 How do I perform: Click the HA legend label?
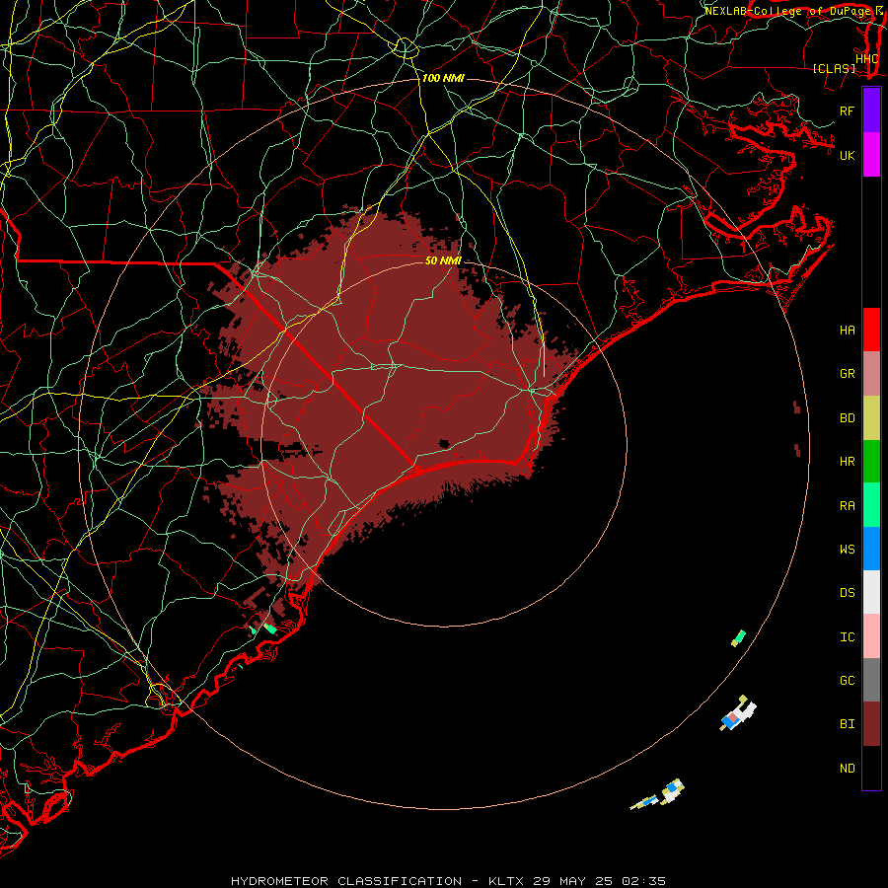[x=848, y=330]
